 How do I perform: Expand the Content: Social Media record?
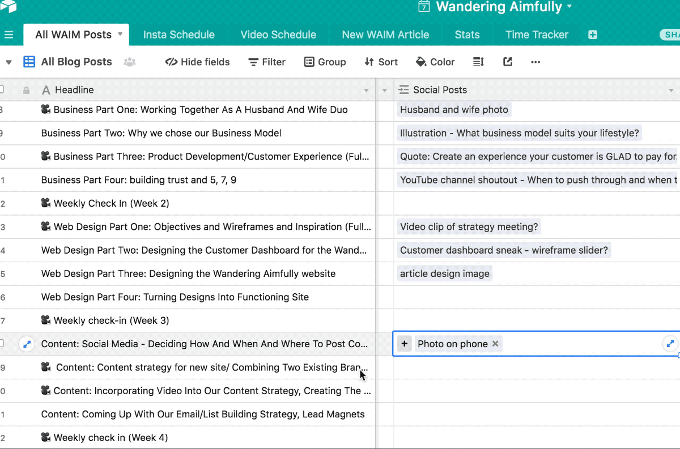click(x=27, y=344)
